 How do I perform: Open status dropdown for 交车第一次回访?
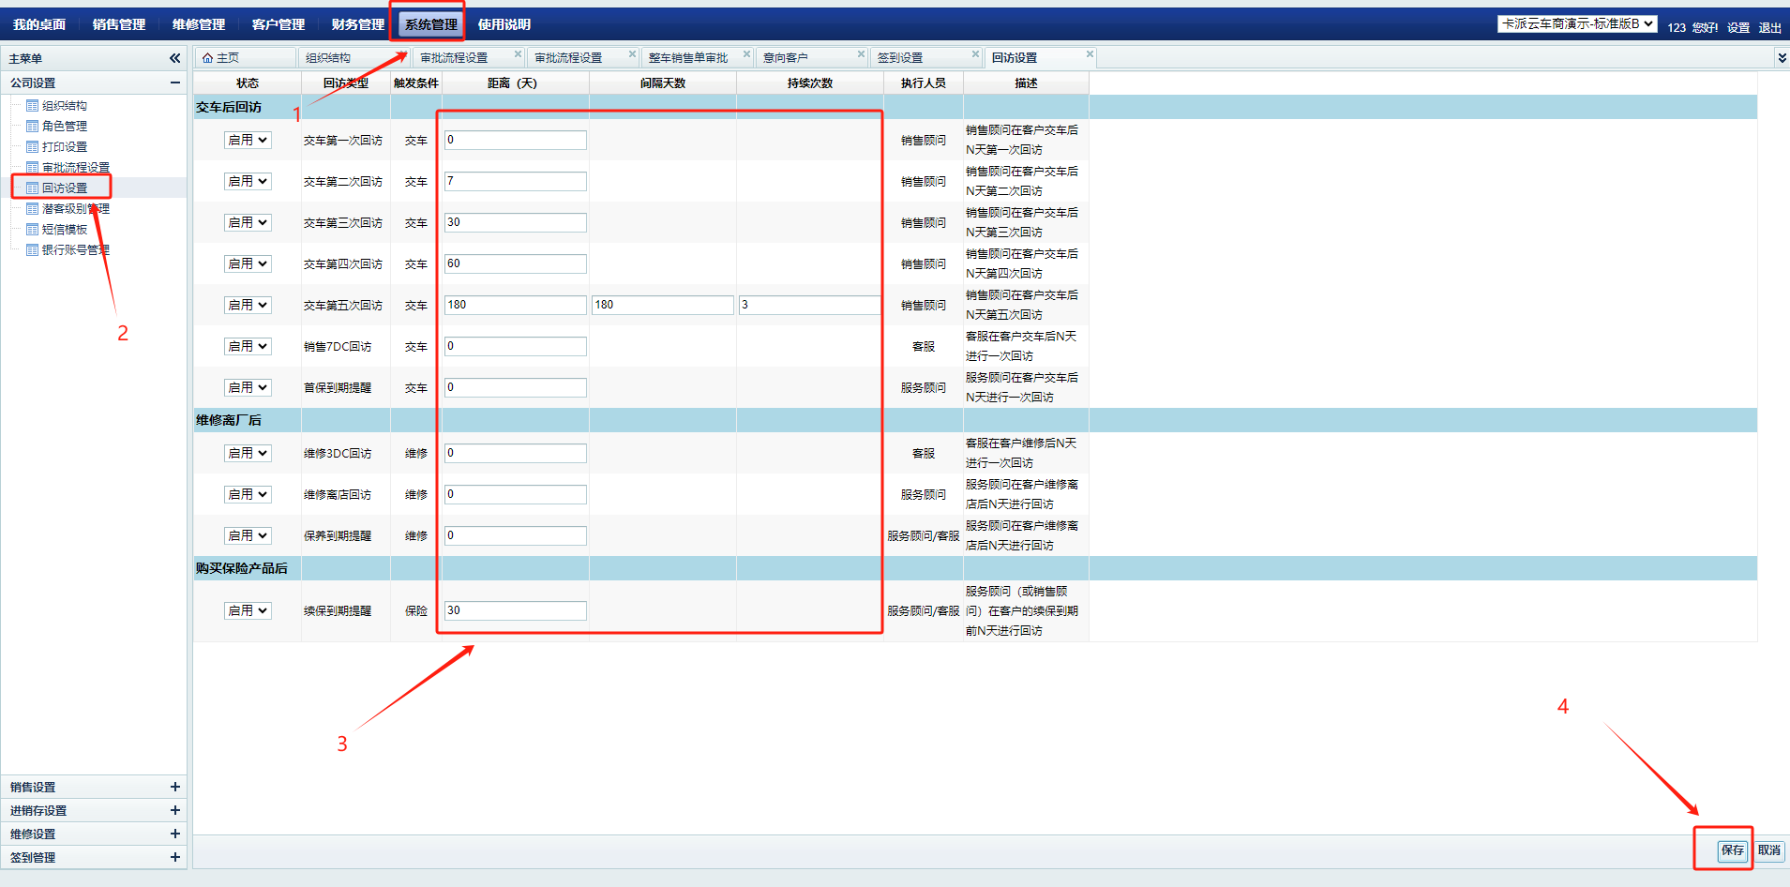click(248, 141)
